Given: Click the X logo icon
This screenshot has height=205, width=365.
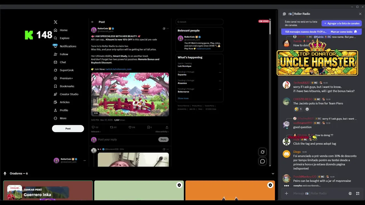Looking at the screenshot, I should (x=56, y=22).
